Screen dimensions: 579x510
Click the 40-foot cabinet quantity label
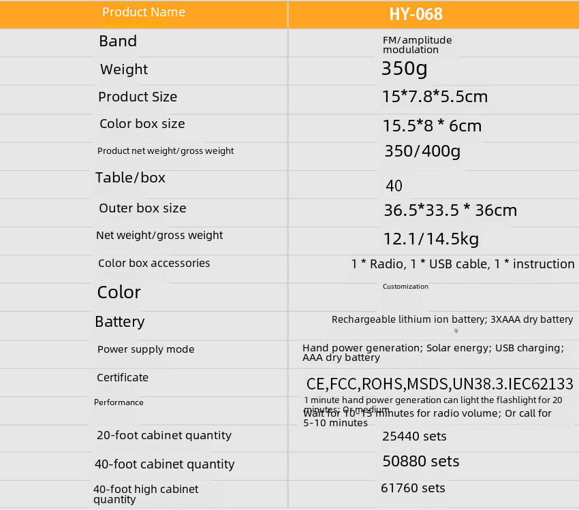point(165,464)
